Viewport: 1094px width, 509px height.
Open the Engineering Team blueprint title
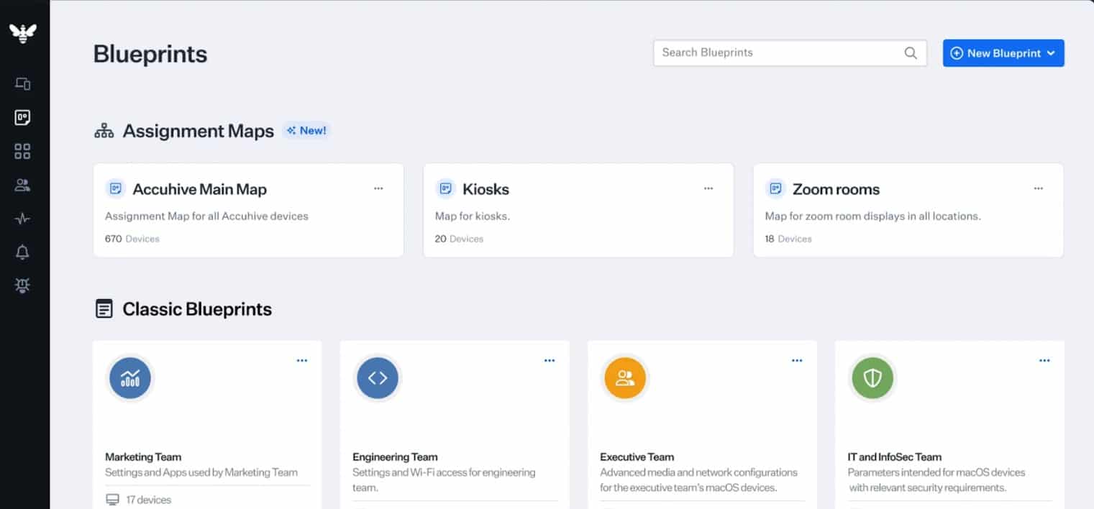click(395, 457)
